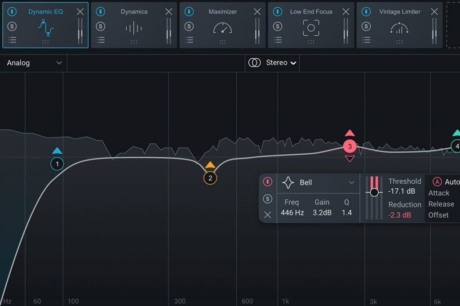460x306 pixels.
Task: Solo the Maximizer module
Action: click(x=189, y=26)
